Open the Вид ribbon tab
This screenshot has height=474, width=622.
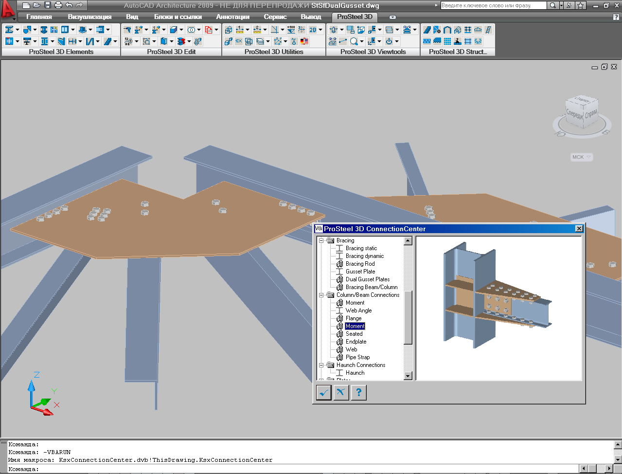(132, 17)
